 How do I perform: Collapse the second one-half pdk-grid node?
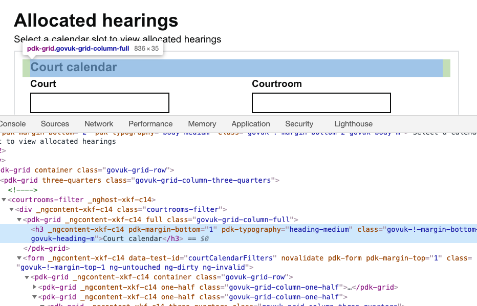tap(34, 297)
